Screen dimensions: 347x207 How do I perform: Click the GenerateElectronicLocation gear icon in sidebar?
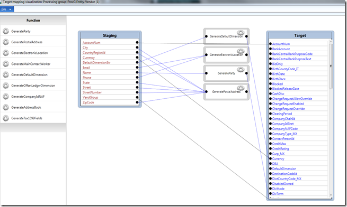click(x=6, y=53)
